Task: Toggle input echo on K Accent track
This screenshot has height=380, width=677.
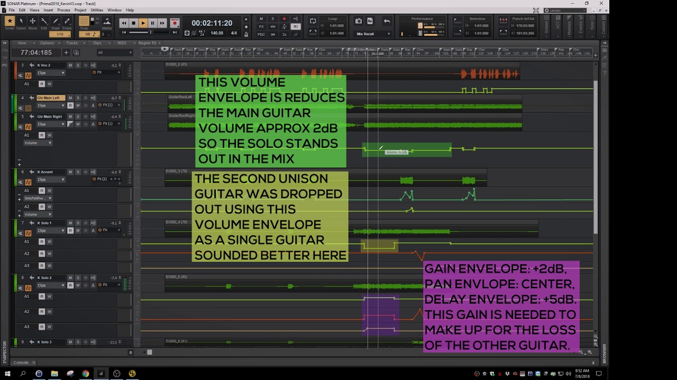Action: point(94,172)
